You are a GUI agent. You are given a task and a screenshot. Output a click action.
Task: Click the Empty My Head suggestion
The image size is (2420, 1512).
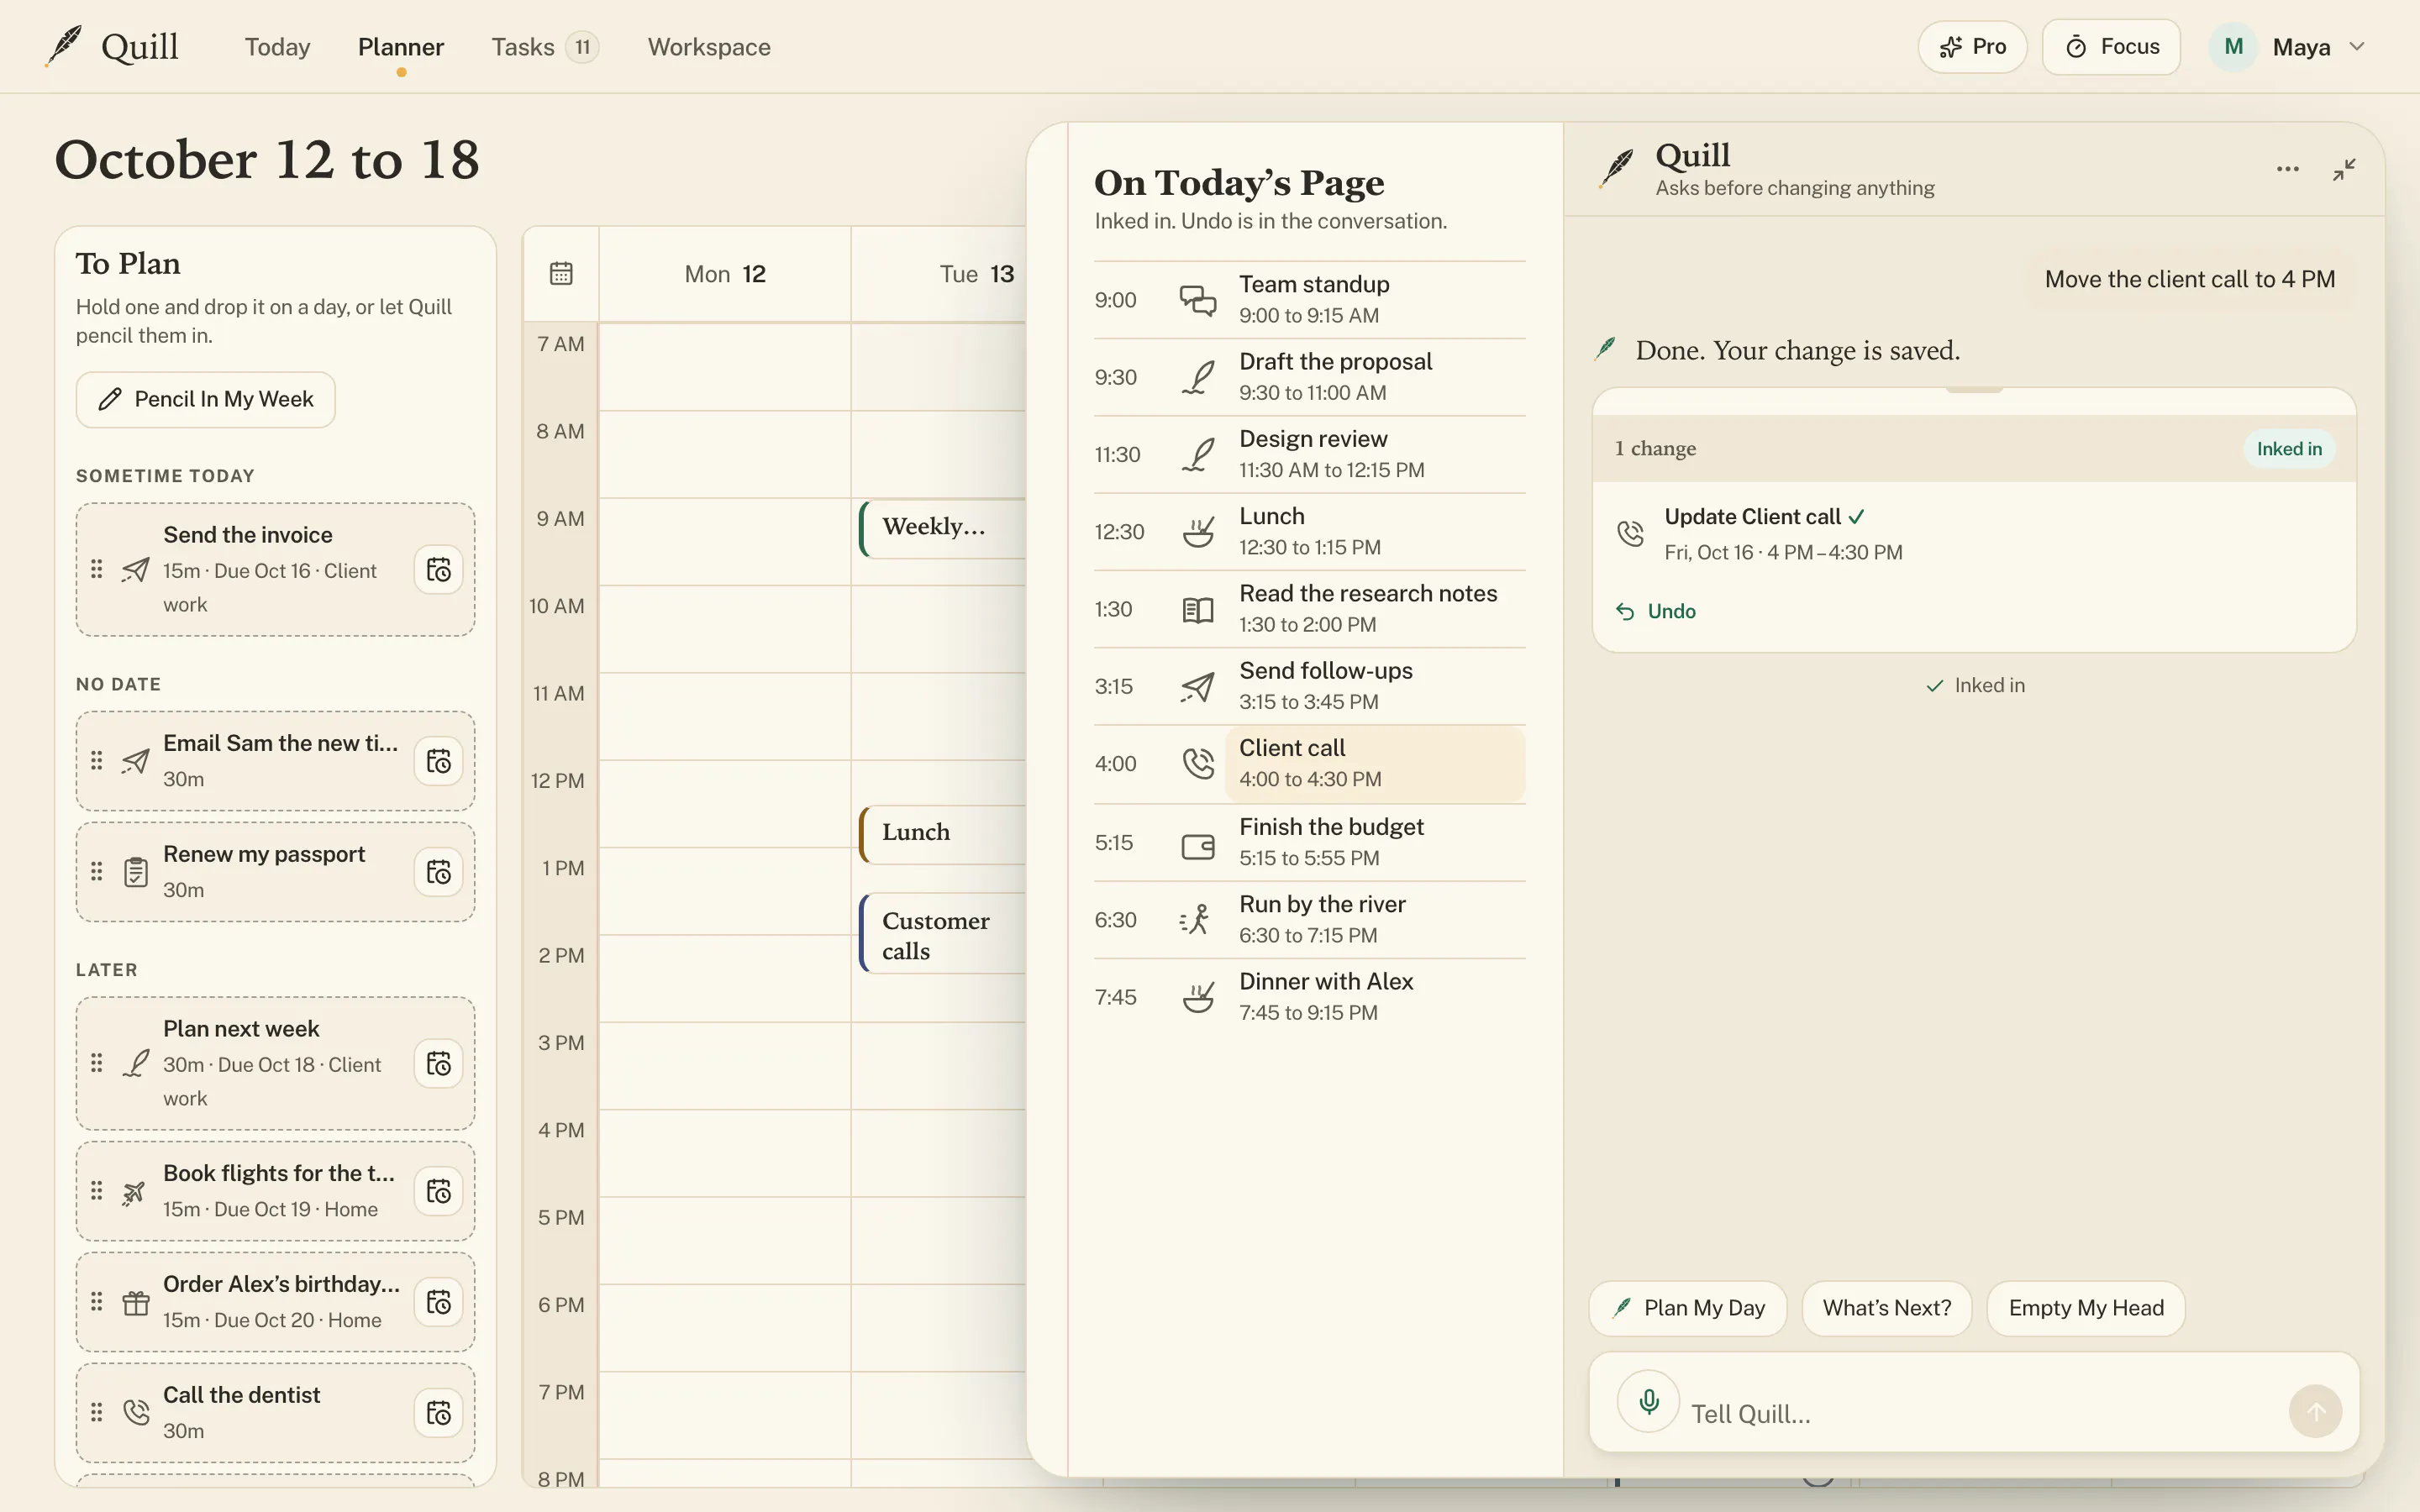pyautogui.click(x=2086, y=1308)
